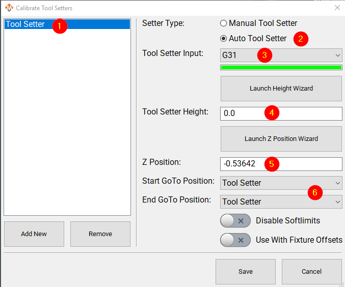
Task: Close the Calibrate Tool Setters dialog
Action: pyautogui.click(x=337, y=8)
